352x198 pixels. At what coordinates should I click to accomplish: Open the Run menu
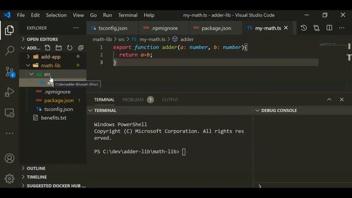coord(107,15)
